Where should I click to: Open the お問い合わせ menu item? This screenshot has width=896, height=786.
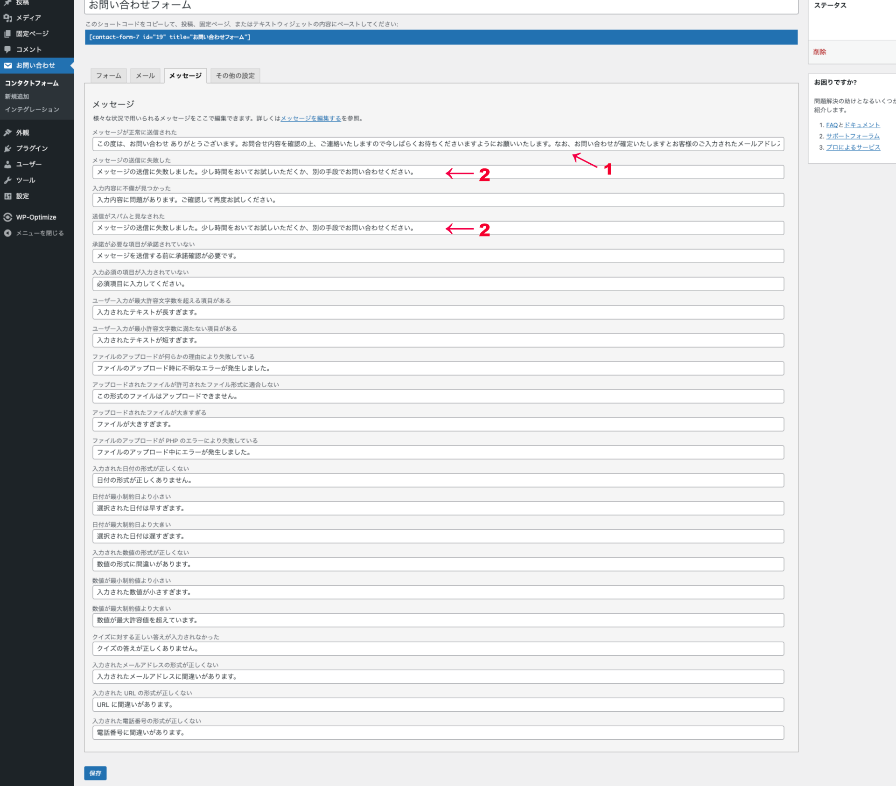point(35,66)
